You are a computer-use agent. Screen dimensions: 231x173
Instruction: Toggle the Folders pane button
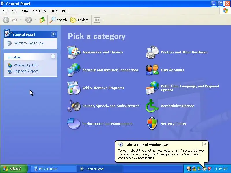tap(79, 20)
